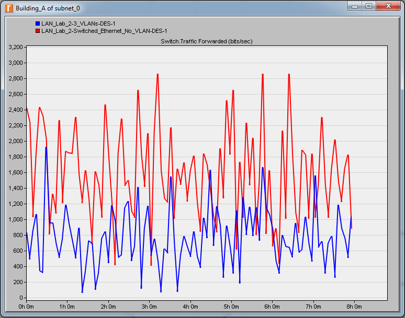The width and height of the screenshot is (405, 318).
Task: Click y-axis label 1,200
Action: pos(16,204)
